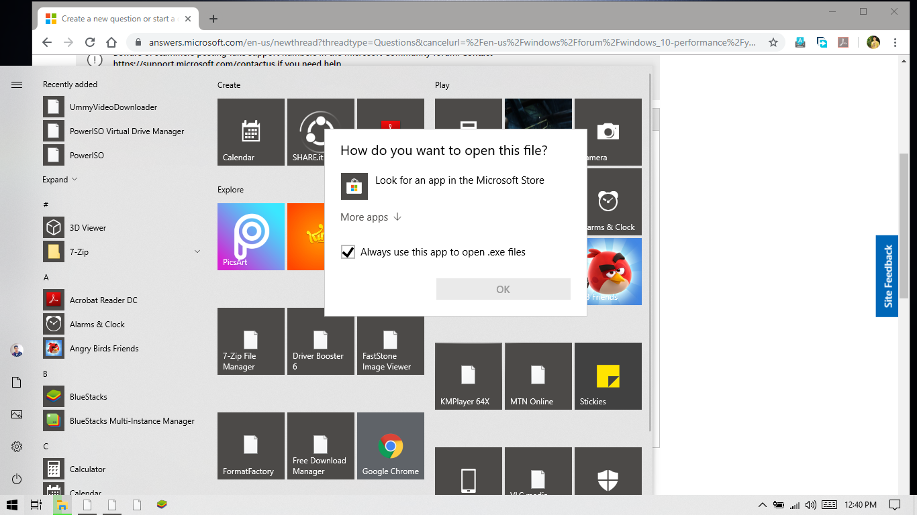Open Start menu Pictures shortcut
The image size is (917, 515).
pyautogui.click(x=17, y=414)
